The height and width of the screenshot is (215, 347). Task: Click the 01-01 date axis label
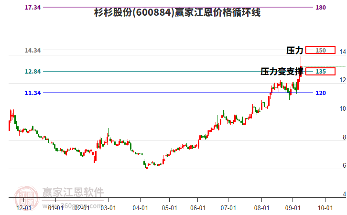pyautogui.click(x=56, y=208)
